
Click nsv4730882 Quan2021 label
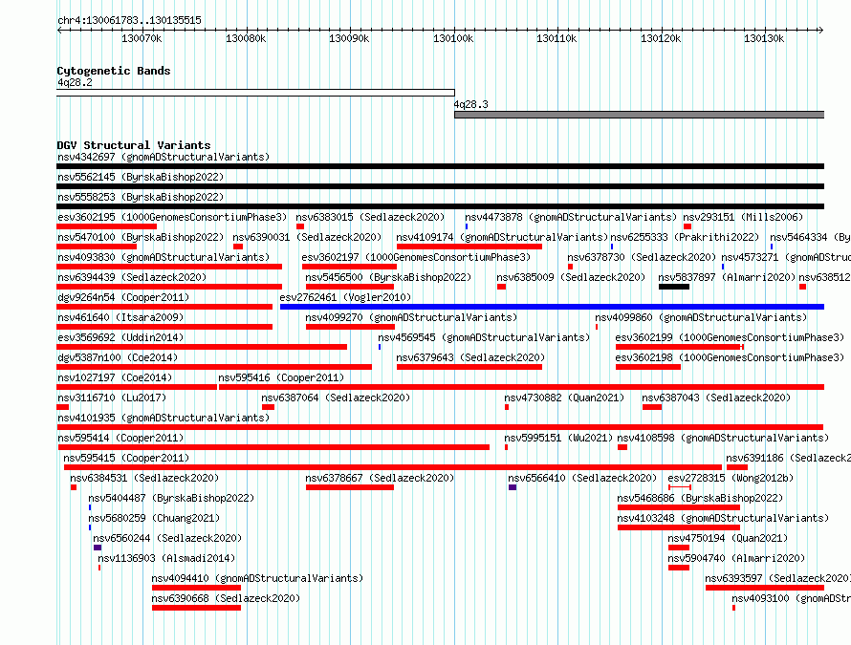564,398
